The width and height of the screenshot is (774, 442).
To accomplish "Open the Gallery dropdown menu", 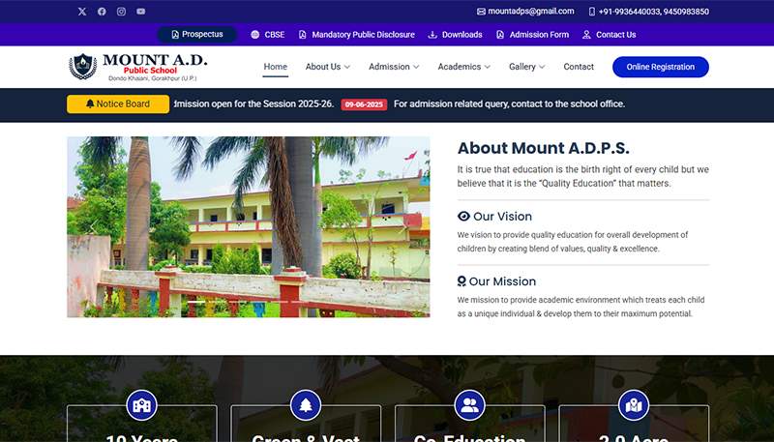I will pos(526,67).
